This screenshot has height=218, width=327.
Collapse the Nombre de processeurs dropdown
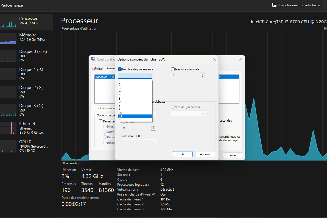point(150,76)
